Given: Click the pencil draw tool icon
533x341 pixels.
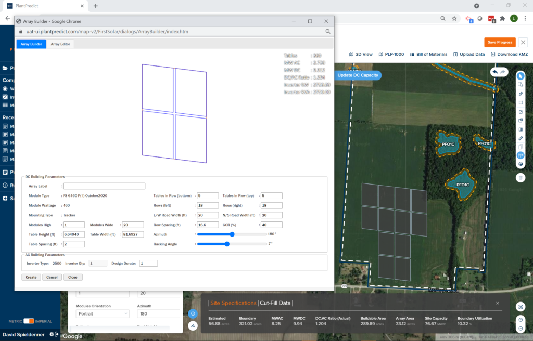Looking at the screenshot, I should pyautogui.click(x=520, y=94).
